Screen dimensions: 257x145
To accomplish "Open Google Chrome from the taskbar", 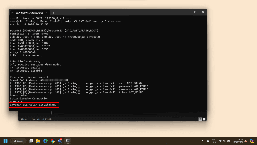I will 53,141.
